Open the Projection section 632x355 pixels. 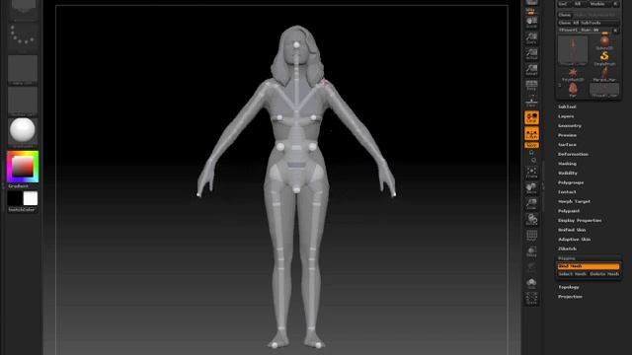pyautogui.click(x=570, y=297)
